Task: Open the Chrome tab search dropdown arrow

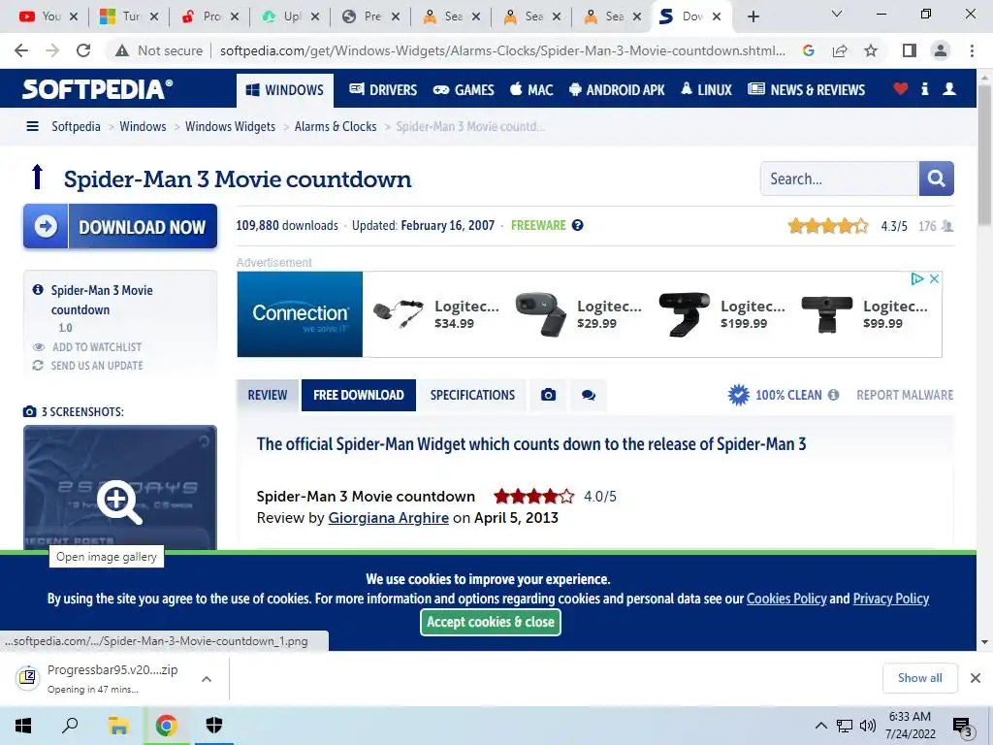Action: click(837, 14)
